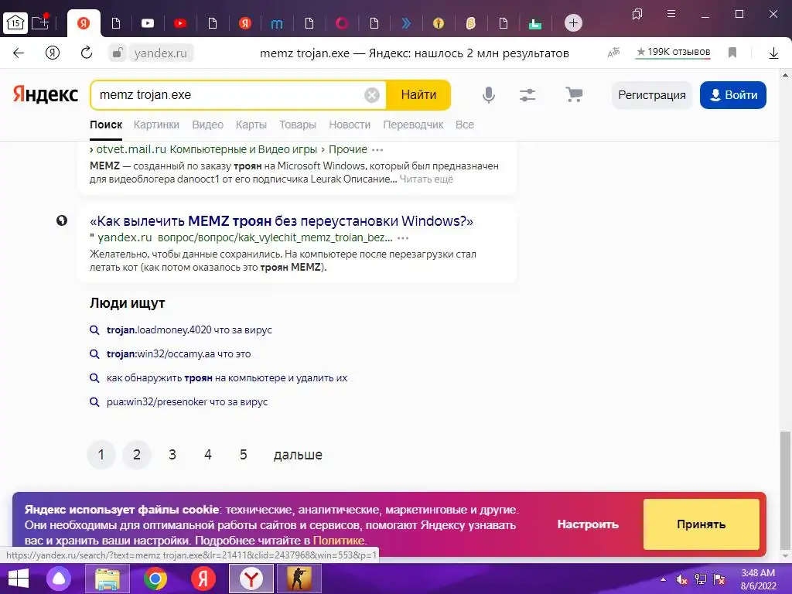Click the vertical page scrollbar thumb
Viewport: 792px width, 594px height.
tap(785, 490)
